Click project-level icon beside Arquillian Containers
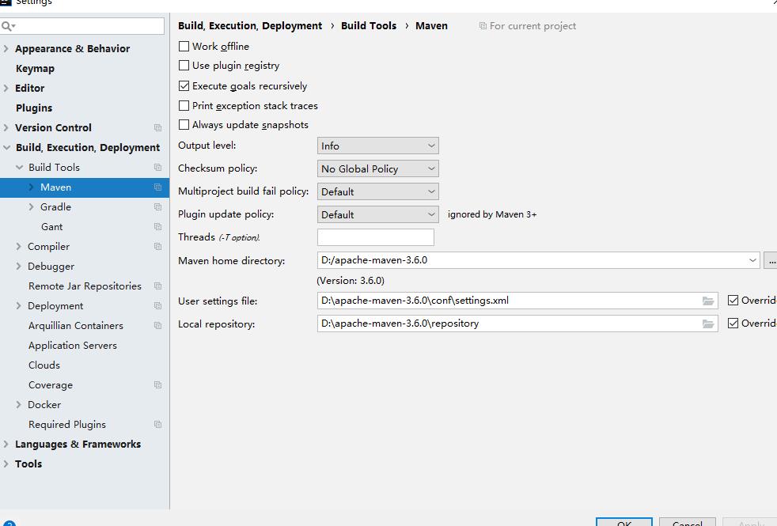Viewport: 777px width, 526px height. click(x=157, y=326)
